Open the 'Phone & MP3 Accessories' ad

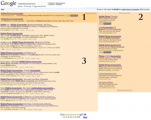(x=110, y=56)
